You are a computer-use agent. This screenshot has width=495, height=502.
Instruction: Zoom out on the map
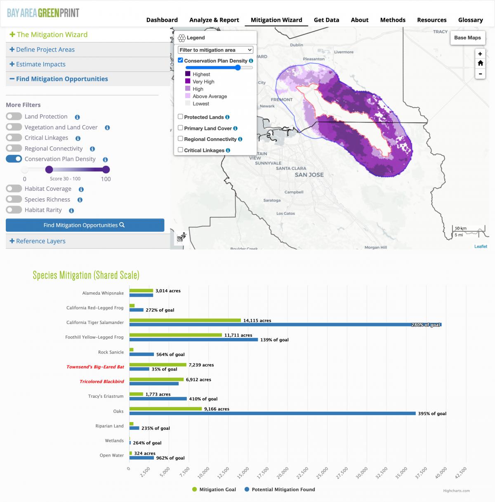click(480, 74)
